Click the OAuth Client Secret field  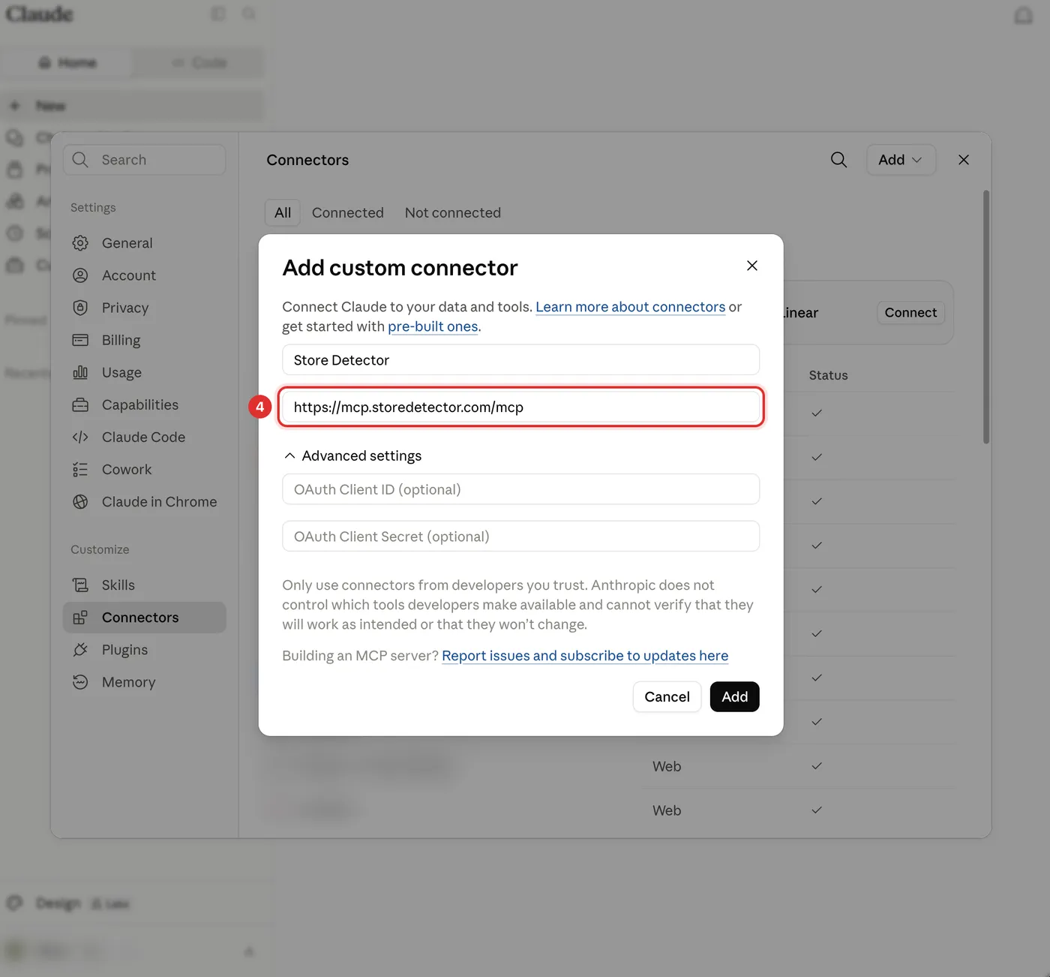click(520, 537)
